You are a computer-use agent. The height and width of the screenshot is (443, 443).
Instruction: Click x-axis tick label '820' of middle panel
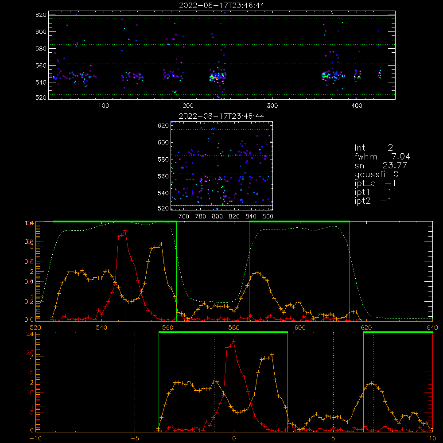[x=234, y=217]
